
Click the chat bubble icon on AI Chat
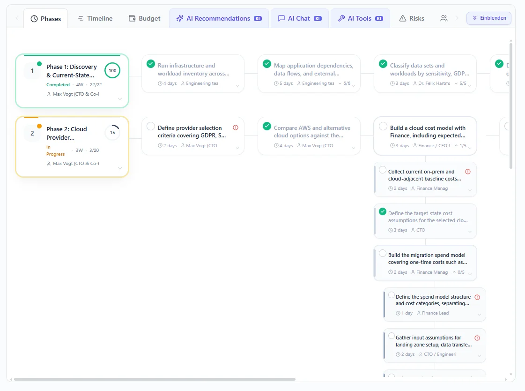click(281, 18)
